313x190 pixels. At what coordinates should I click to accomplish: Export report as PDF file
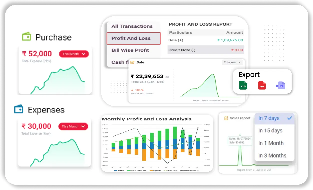[262, 85]
